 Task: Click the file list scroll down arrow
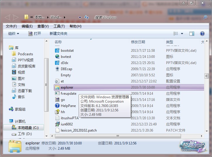click(x=207, y=131)
